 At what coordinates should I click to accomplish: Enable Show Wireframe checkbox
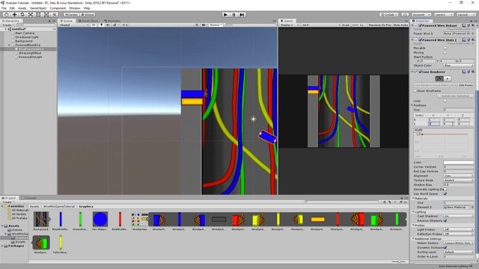coord(415,91)
